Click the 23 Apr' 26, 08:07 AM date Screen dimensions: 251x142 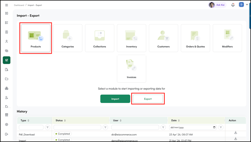click(x=181, y=135)
